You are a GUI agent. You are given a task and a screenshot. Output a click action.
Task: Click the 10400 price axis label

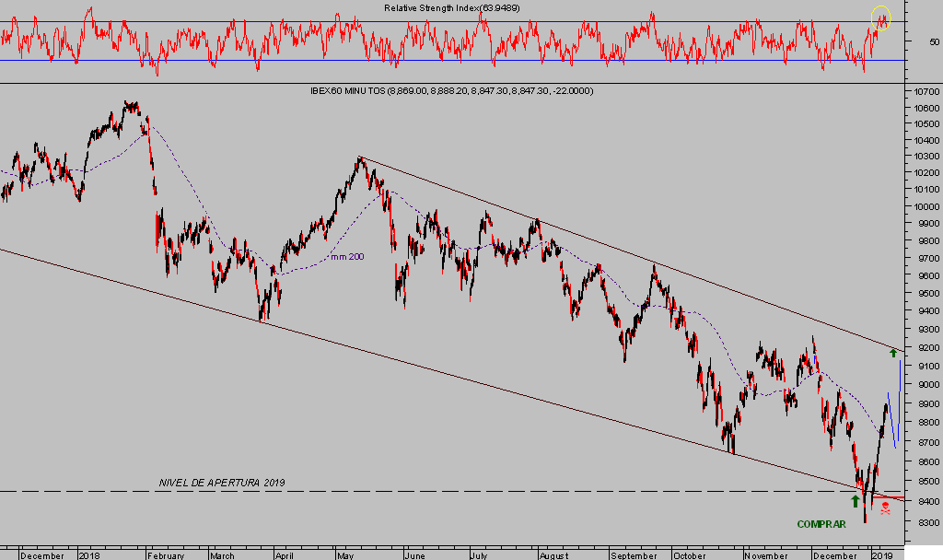click(926, 140)
